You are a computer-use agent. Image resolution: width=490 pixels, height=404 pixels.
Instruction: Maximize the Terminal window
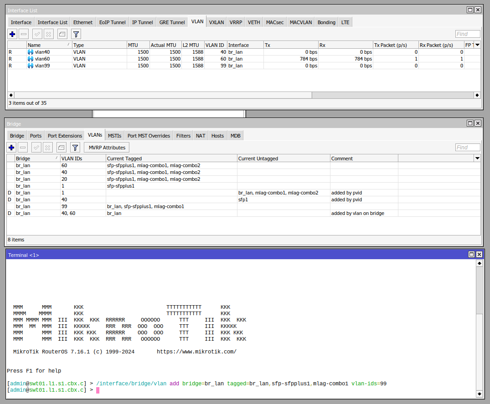click(x=470, y=255)
